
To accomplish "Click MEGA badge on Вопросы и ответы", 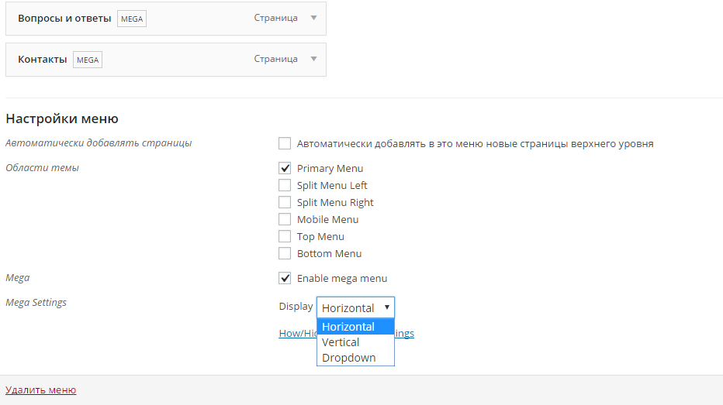I will [x=132, y=19].
